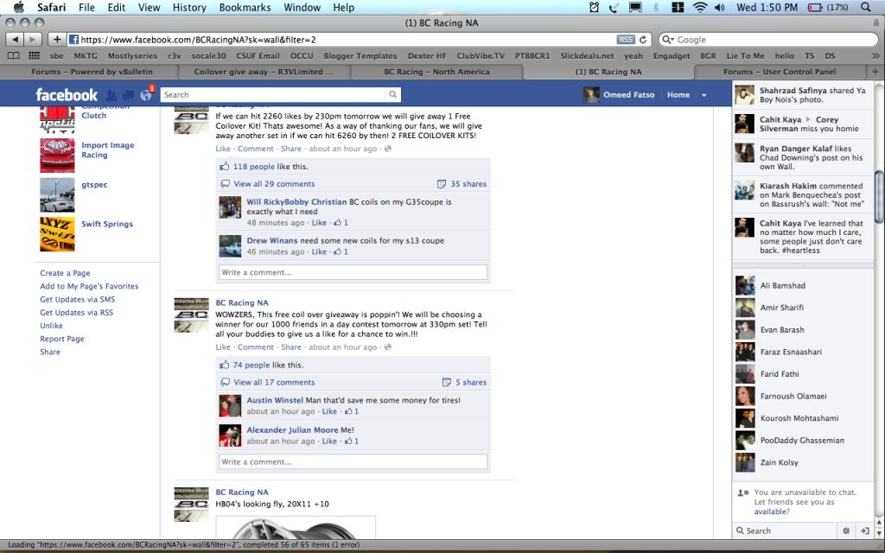Viewport: 885px width, 553px height.
Task: Like Will RickyBobby Christian's comment
Action: tap(319, 223)
